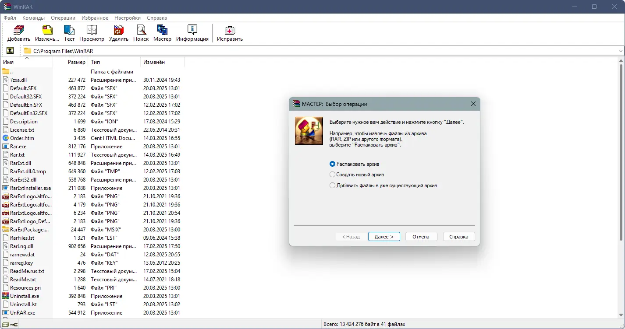Click the License.txt document icon

click(6, 130)
